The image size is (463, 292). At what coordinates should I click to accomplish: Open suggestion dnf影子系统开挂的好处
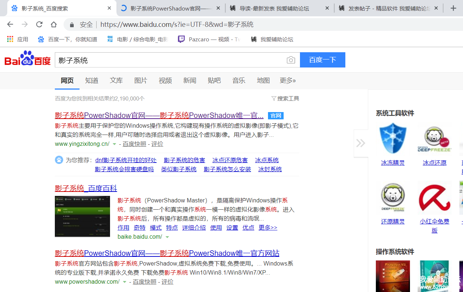click(x=126, y=160)
